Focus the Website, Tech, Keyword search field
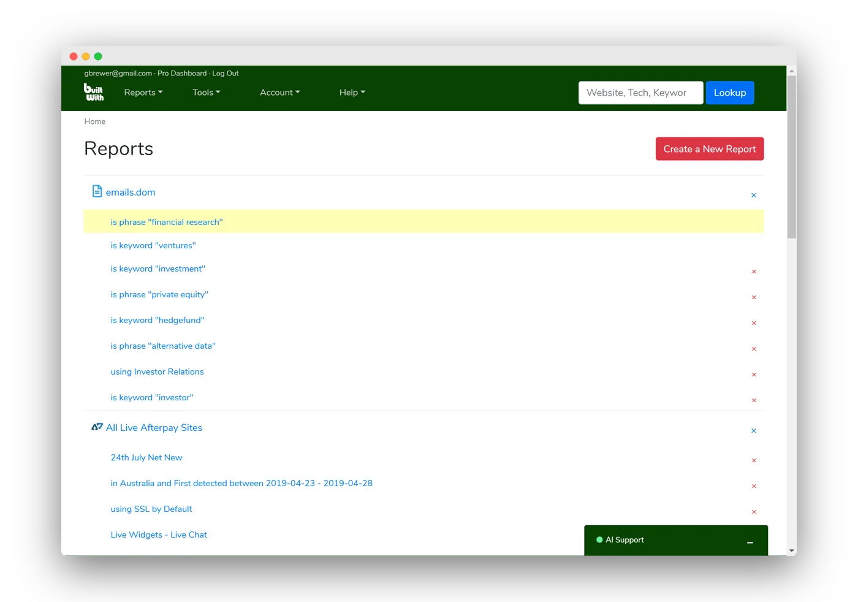This screenshot has width=858, height=602. coord(640,93)
